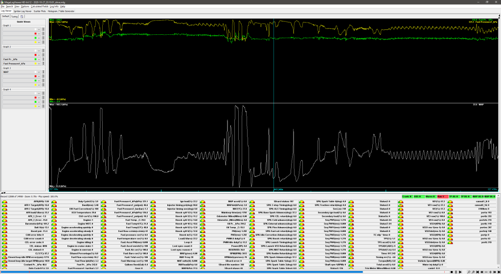Click yellow color swatch of Fuel Pressure1_kPa
The width and height of the screenshot is (501, 274).
36,64
